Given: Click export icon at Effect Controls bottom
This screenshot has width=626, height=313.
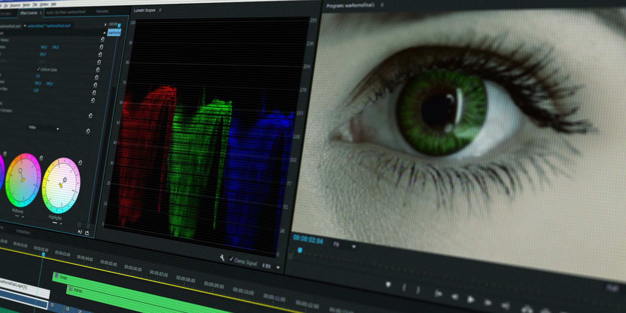Looking at the screenshot, I should tap(87, 233).
